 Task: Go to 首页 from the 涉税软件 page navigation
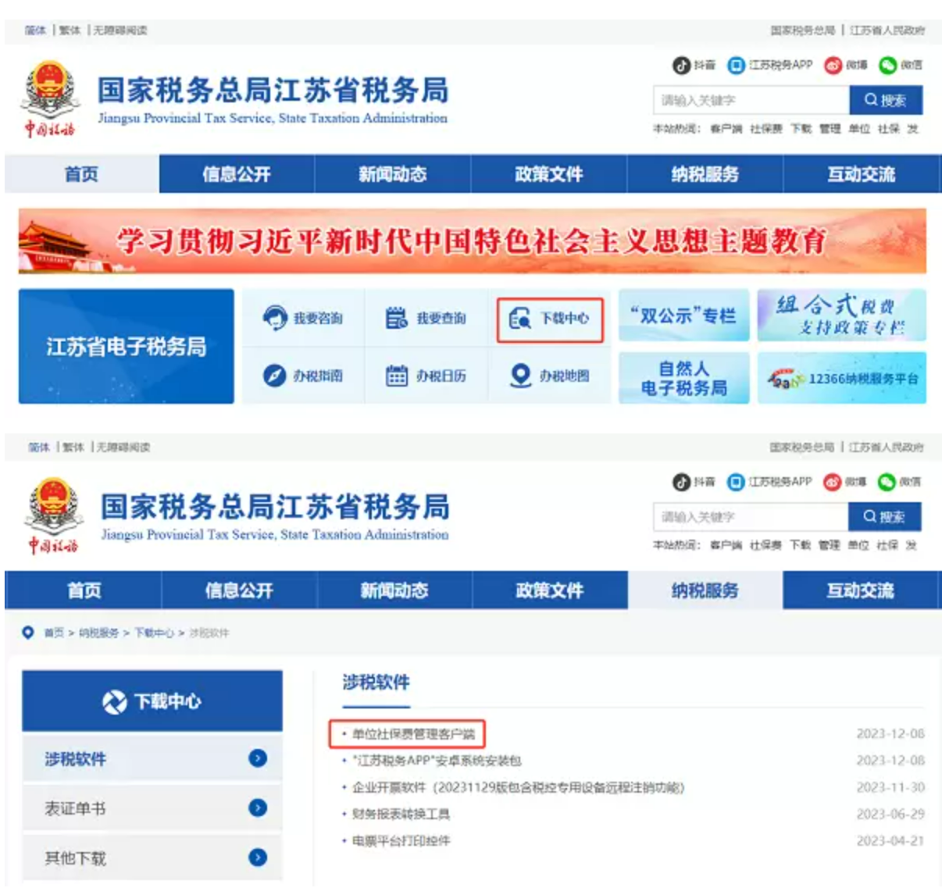(x=84, y=590)
